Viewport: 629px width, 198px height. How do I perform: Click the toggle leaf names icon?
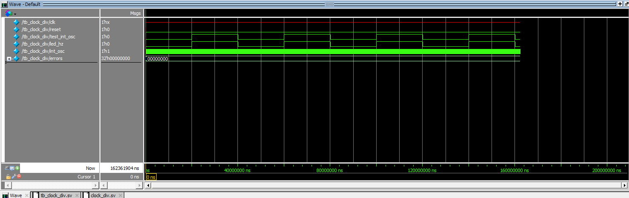(8, 168)
